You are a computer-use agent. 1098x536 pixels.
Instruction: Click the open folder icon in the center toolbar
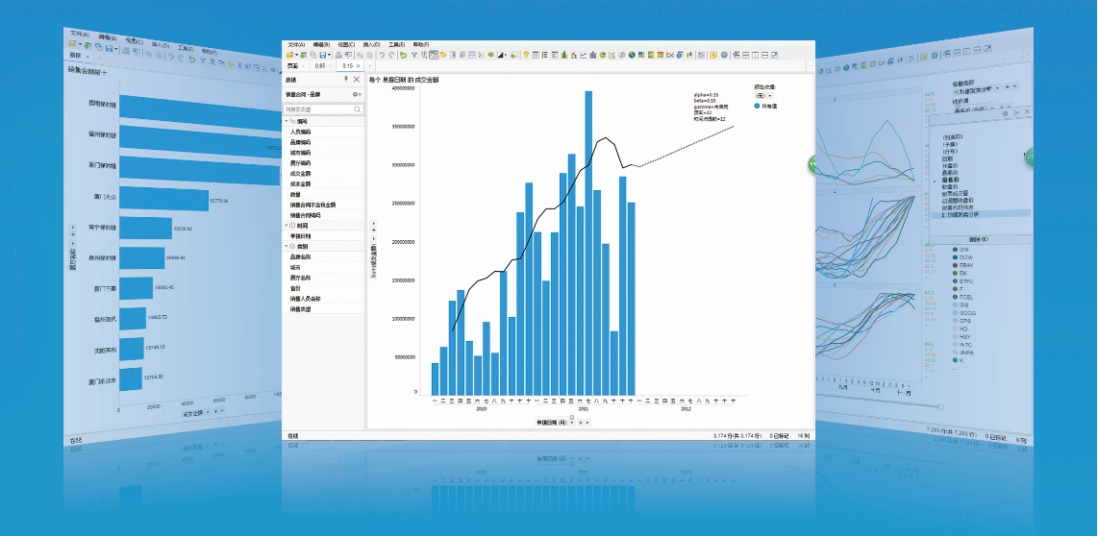[x=289, y=56]
